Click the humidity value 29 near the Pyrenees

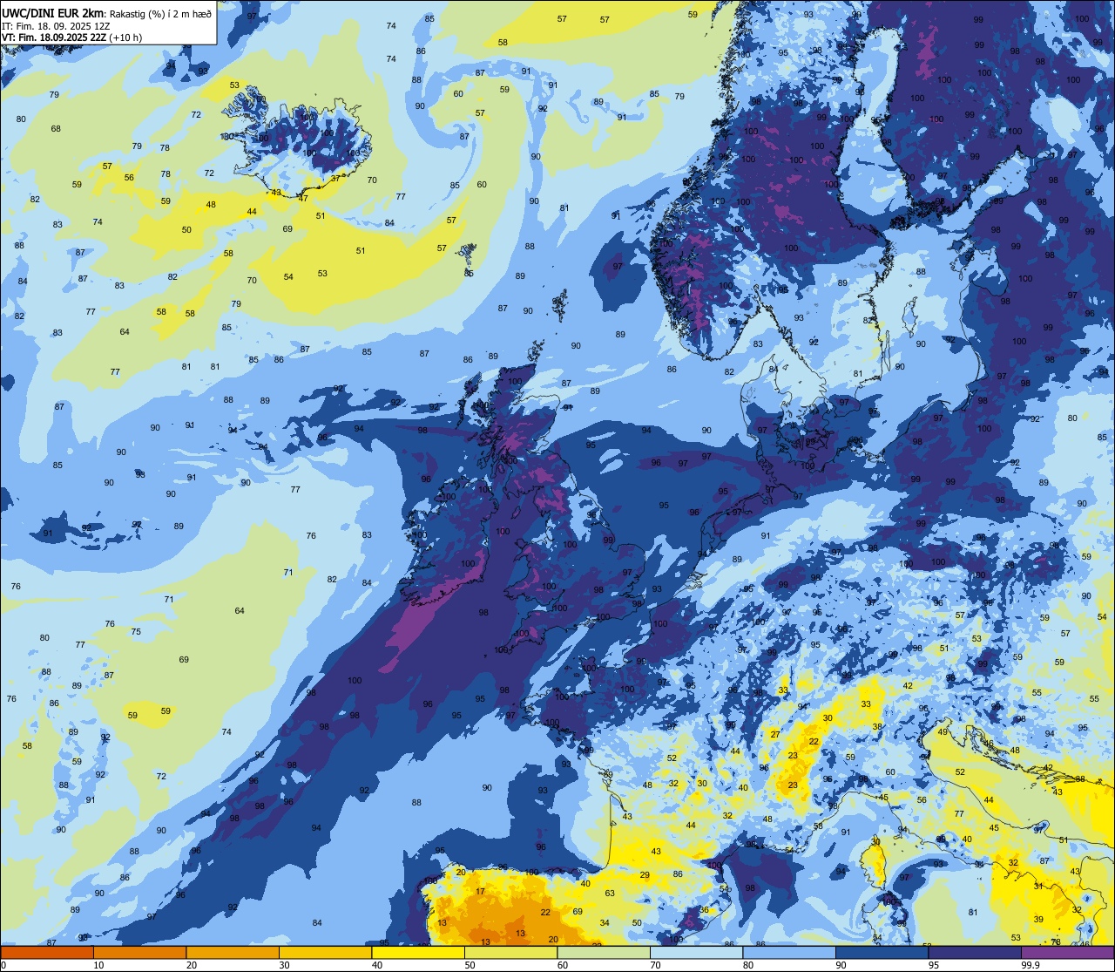coord(645,874)
